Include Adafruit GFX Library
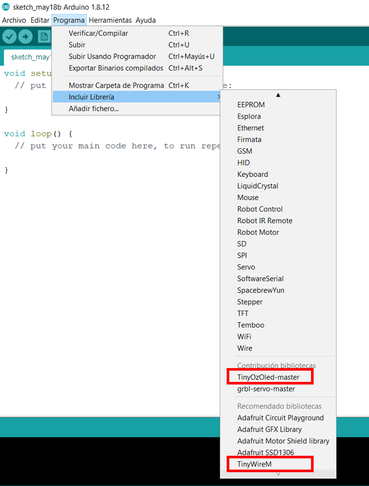 point(278,429)
